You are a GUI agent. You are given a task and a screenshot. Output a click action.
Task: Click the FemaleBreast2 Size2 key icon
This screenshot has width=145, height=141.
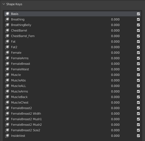pyautogui.click(x=7, y=130)
